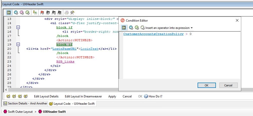Click the LoginPageURL variable link

(64, 49)
